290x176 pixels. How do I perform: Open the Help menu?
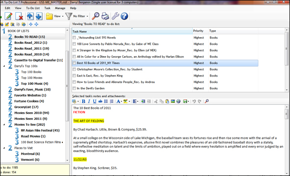coord(73,8)
